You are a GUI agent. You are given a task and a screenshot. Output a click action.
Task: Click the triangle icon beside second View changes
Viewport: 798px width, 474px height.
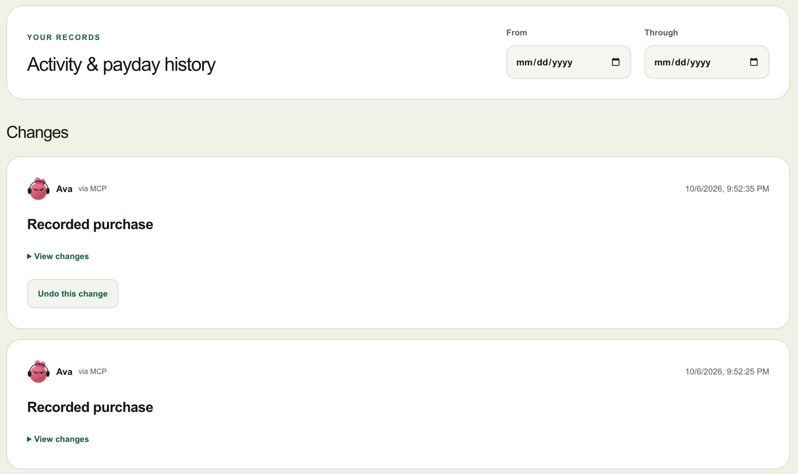(x=29, y=439)
